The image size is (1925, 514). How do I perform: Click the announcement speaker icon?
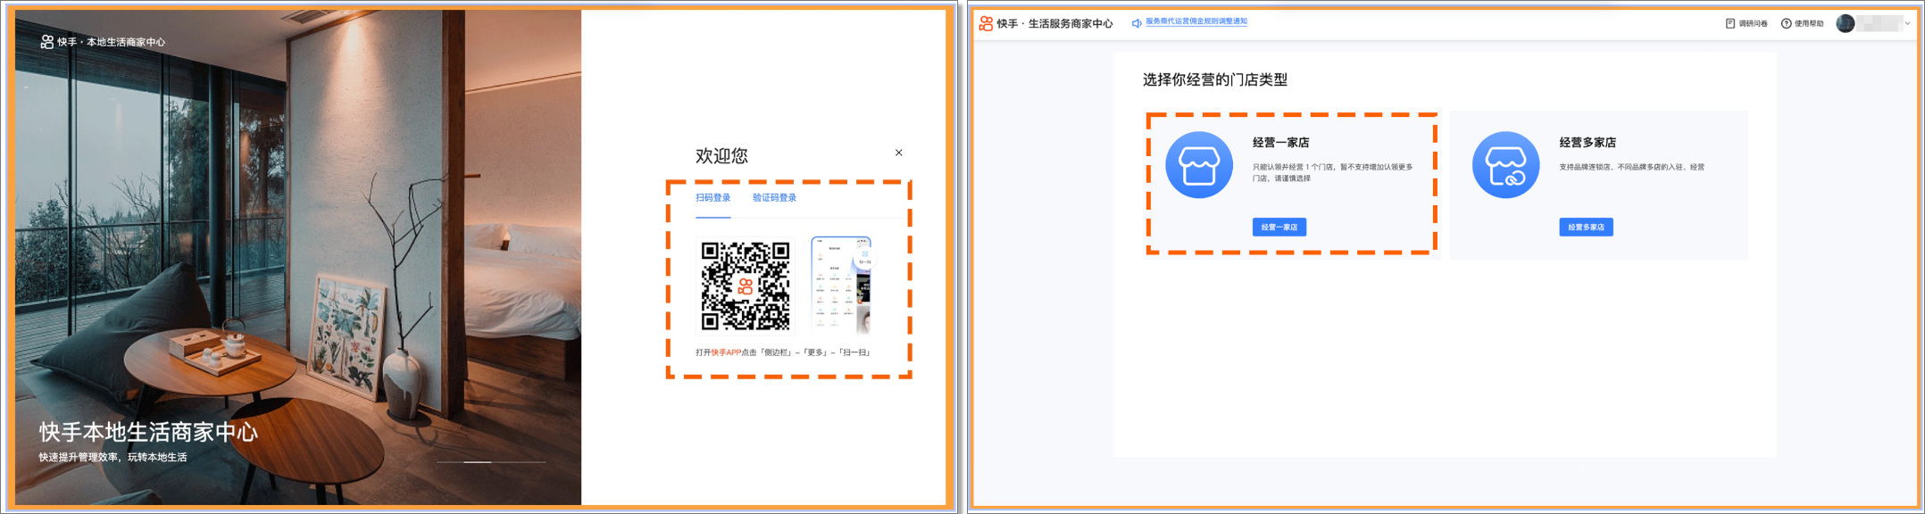pos(1137,23)
